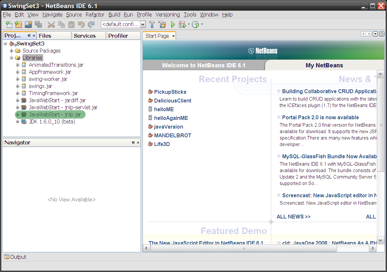Click the New File toolbar icon
The height and width of the screenshot is (272, 387).
[x=9, y=24]
